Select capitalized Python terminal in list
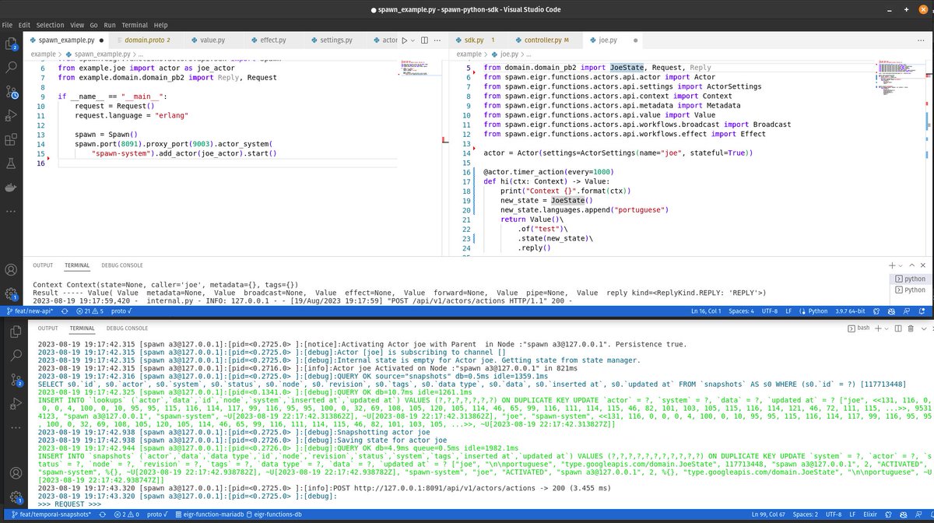Image resolution: width=934 pixels, height=523 pixels. 910,290
